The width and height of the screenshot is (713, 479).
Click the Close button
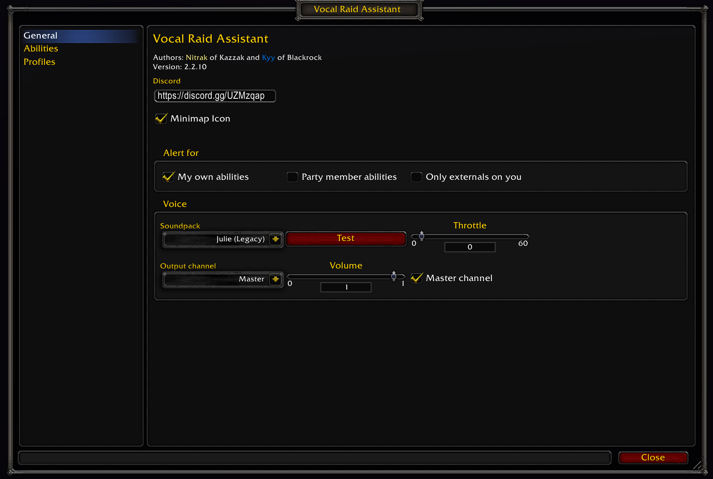(x=653, y=458)
